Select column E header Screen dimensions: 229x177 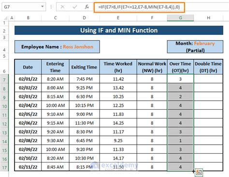(x=118, y=18)
